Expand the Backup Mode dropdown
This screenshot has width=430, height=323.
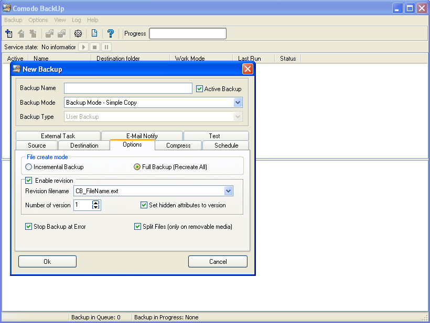pos(238,103)
